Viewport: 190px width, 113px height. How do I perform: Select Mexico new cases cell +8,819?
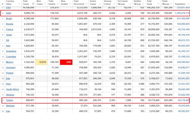pyautogui.click(x=41, y=62)
